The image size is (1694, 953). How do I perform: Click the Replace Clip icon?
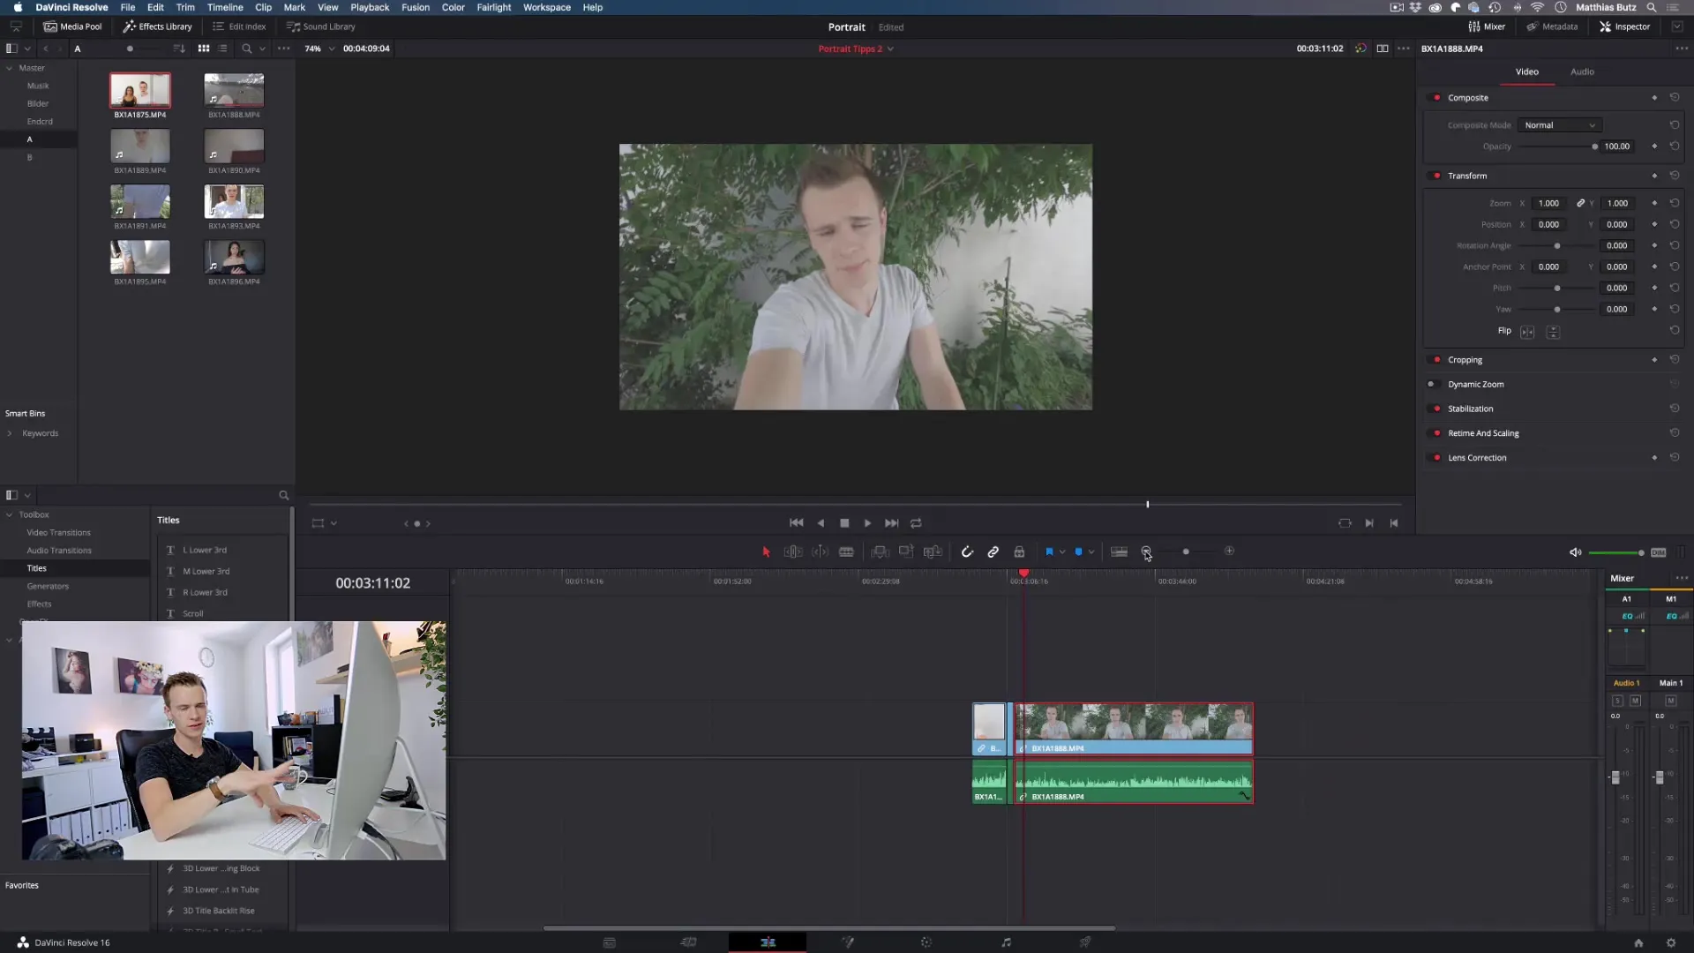[933, 552]
